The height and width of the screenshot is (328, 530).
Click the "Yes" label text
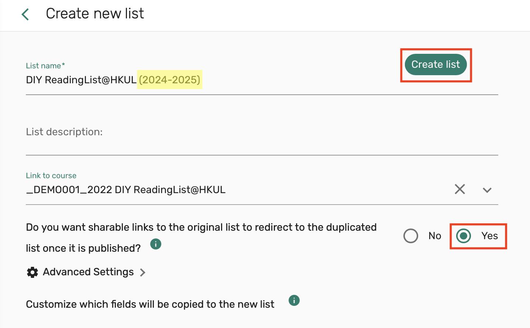(x=489, y=236)
